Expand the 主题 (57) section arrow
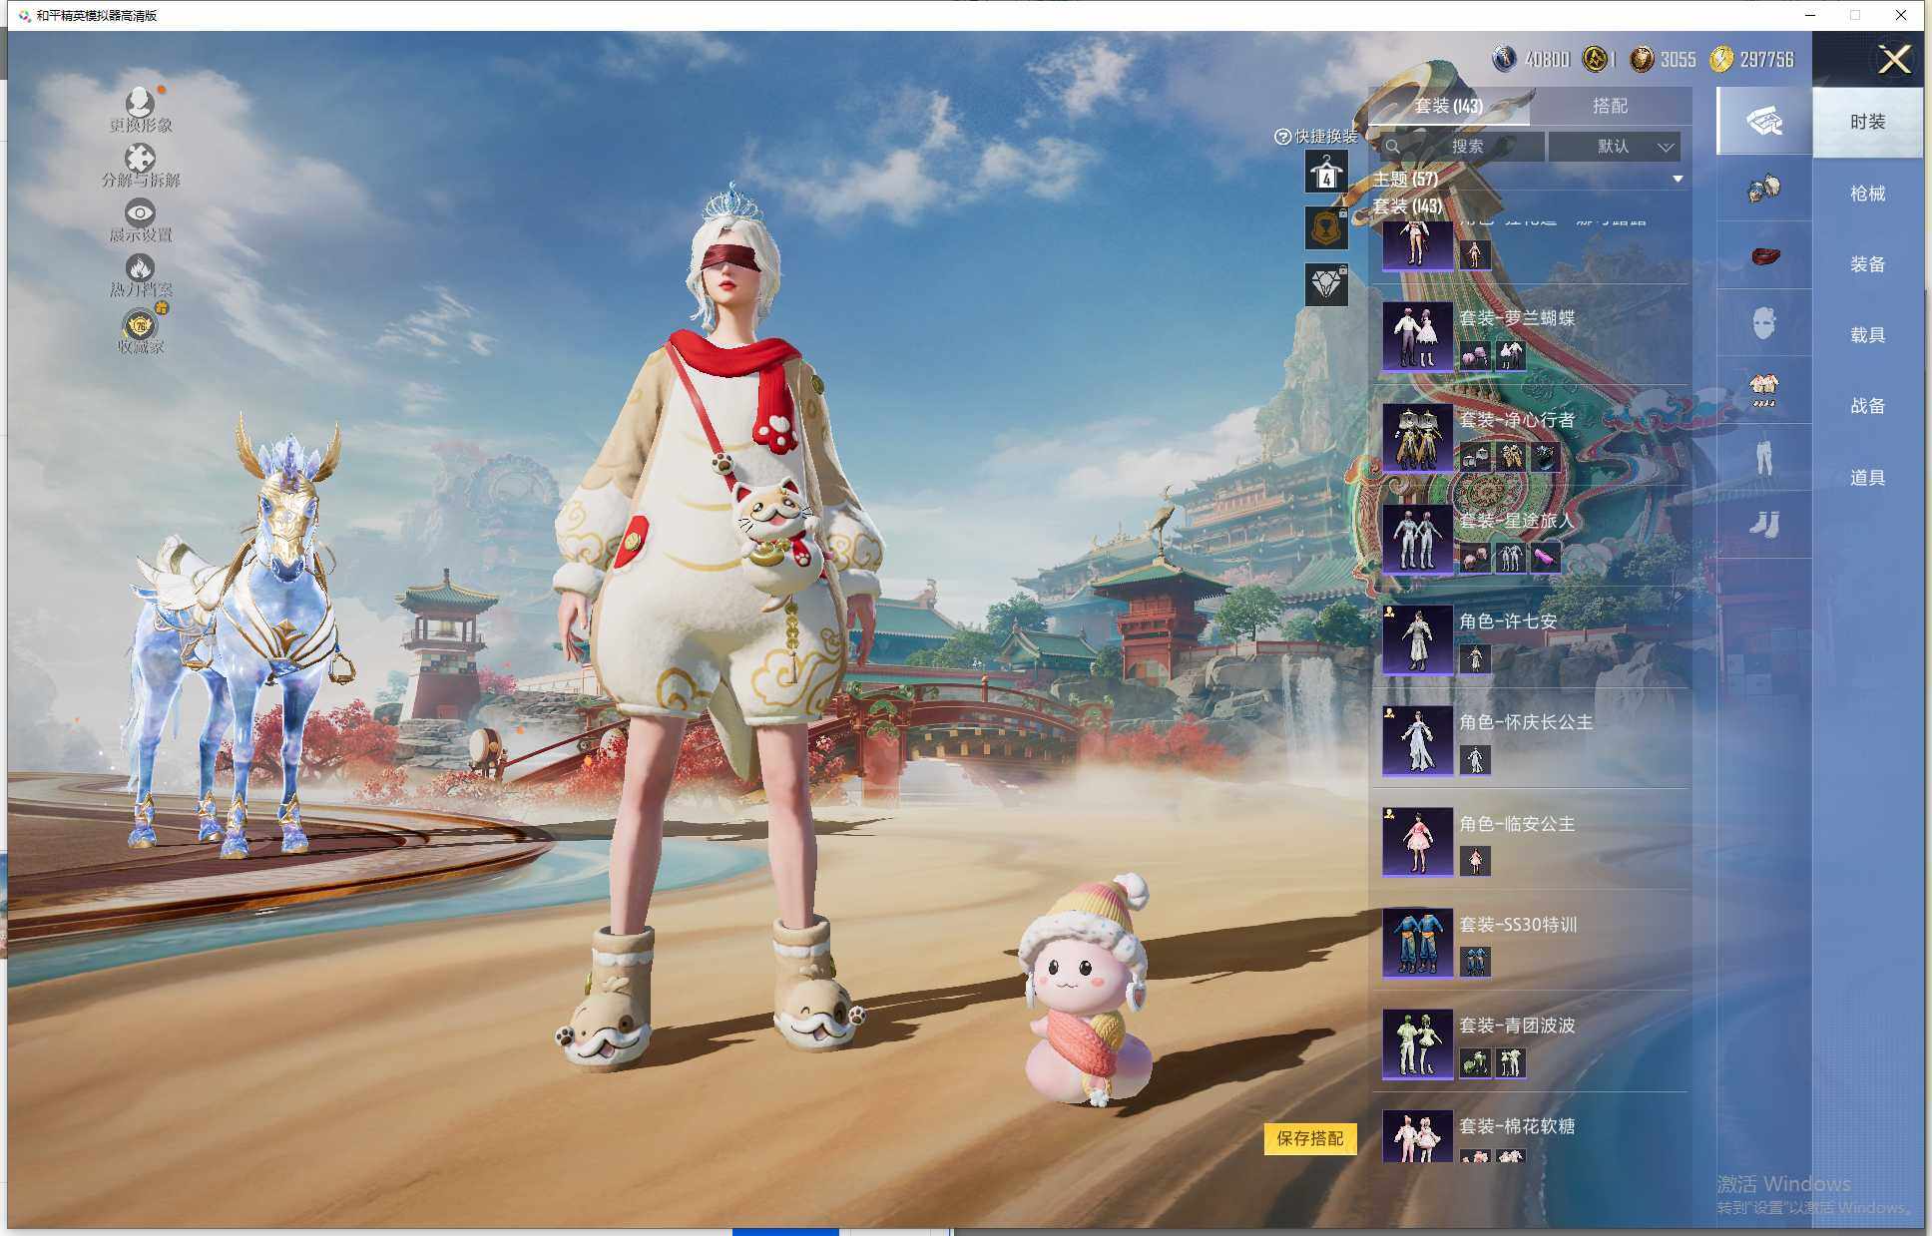1932x1236 pixels. [x=1678, y=180]
